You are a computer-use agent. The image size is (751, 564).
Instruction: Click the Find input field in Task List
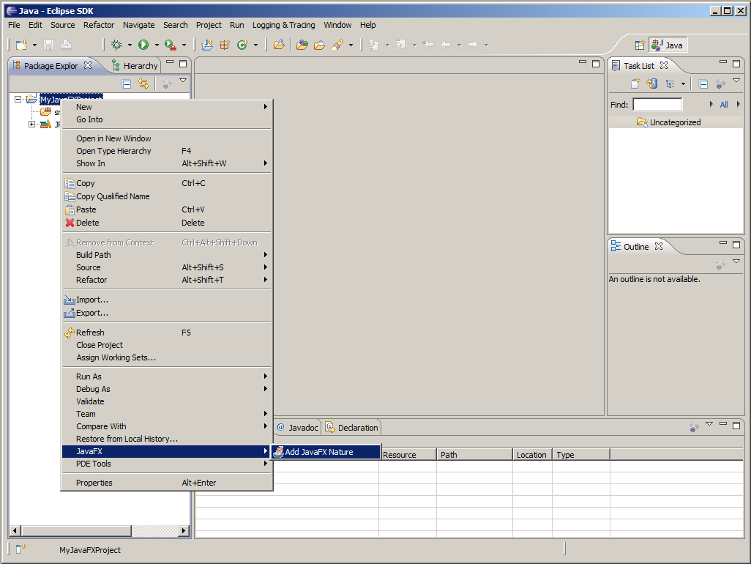tap(657, 105)
